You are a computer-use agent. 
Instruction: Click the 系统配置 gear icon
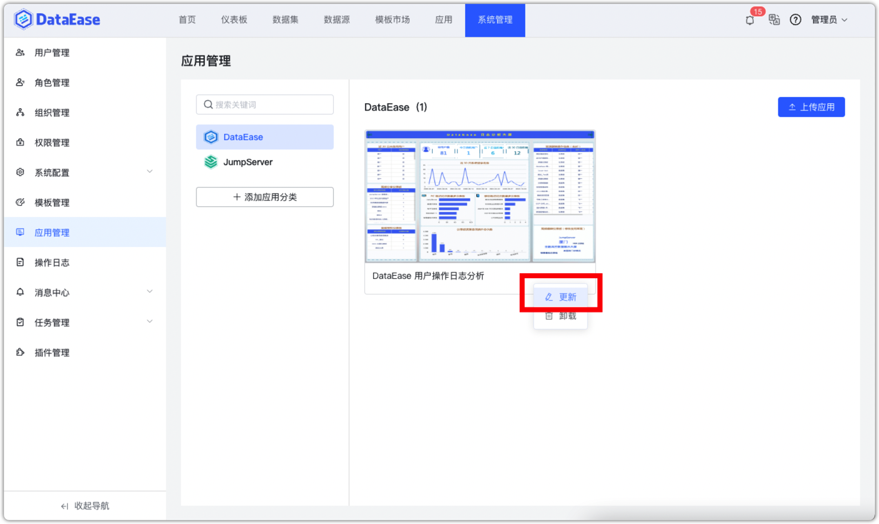(x=20, y=173)
